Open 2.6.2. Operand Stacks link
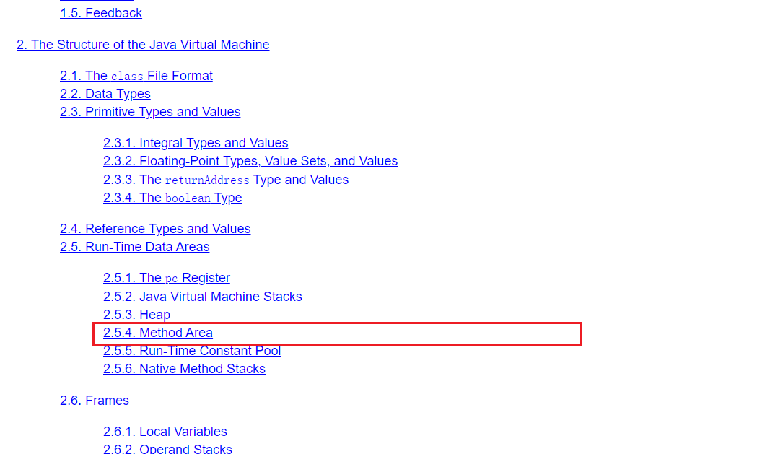The image size is (783, 454). (167, 449)
